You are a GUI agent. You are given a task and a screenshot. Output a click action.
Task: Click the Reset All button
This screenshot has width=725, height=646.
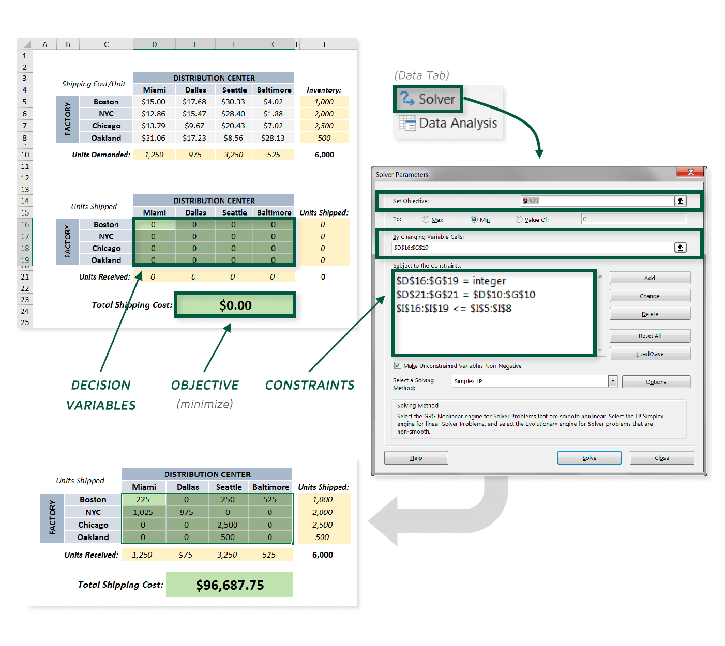(x=650, y=336)
